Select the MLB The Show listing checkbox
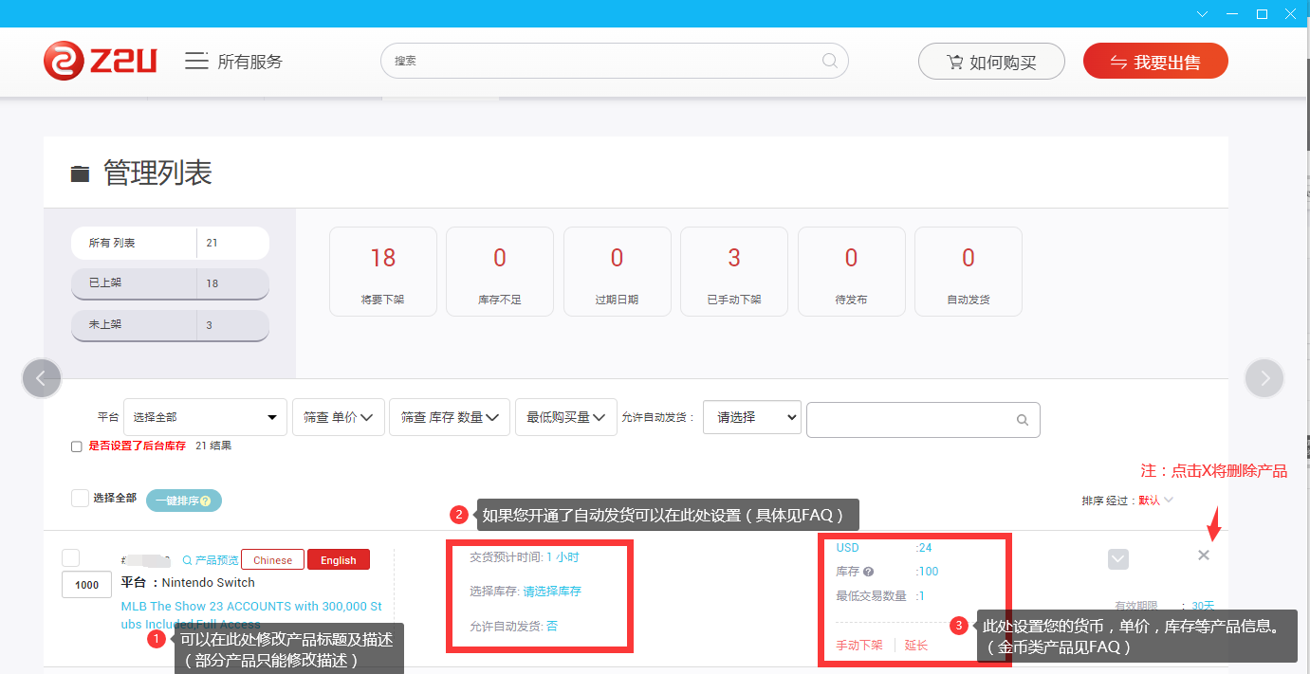The width and height of the screenshot is (1310, 674). click(x=71, y=557)
